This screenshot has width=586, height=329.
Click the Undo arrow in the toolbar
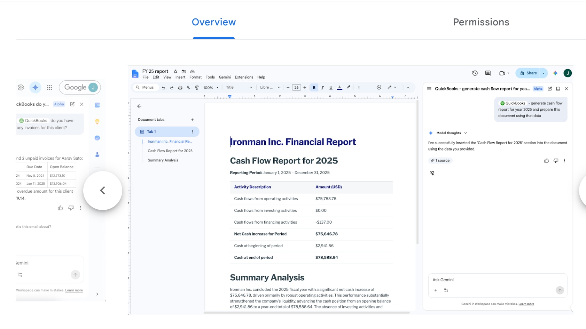(x=163, y=88)
